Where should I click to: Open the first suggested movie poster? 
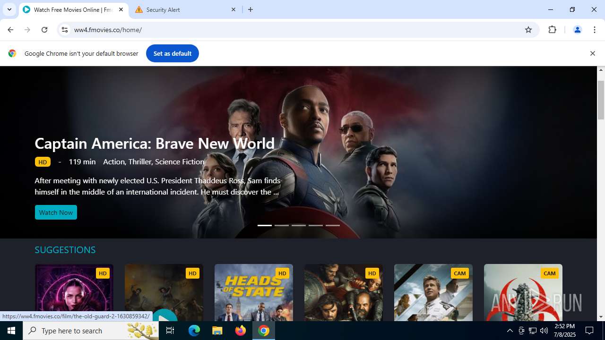(74, 292)
